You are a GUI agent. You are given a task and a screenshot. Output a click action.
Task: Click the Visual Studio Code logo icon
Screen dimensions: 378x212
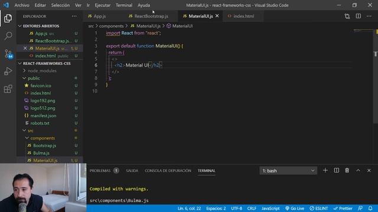click(6, 5)
